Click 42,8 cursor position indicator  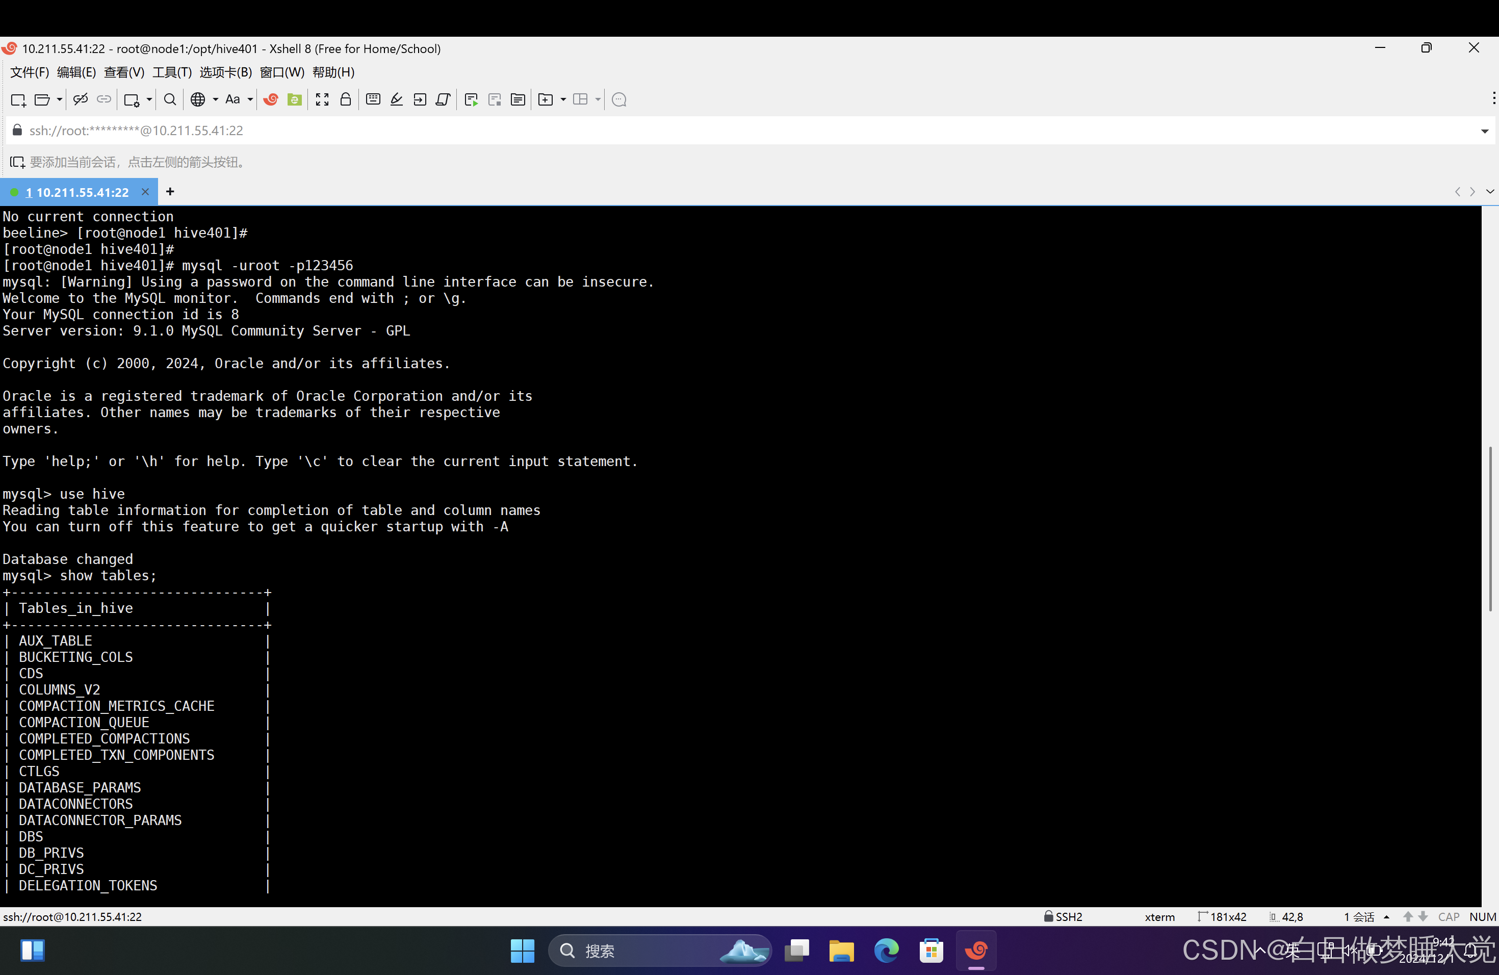[x=1293, y=917]
